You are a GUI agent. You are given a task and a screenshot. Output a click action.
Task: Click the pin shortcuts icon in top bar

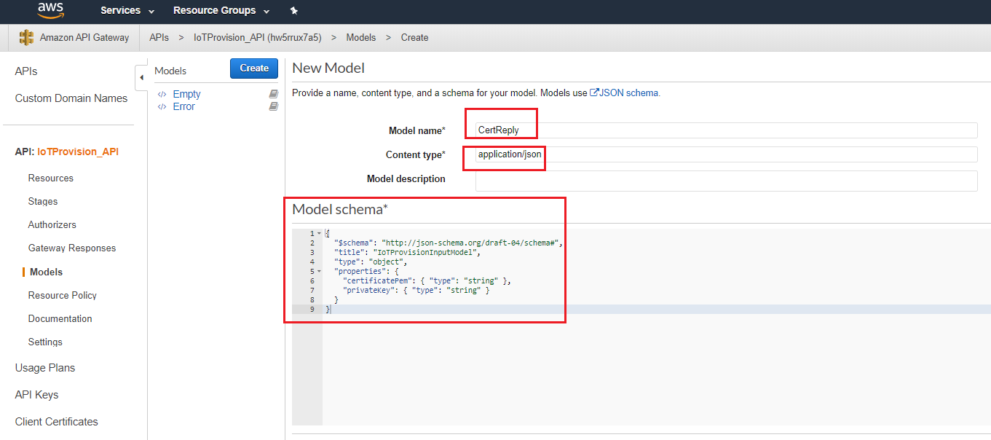coord(293,11)
